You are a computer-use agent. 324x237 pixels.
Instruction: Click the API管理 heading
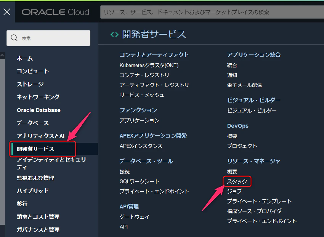[x=129, y=207]
